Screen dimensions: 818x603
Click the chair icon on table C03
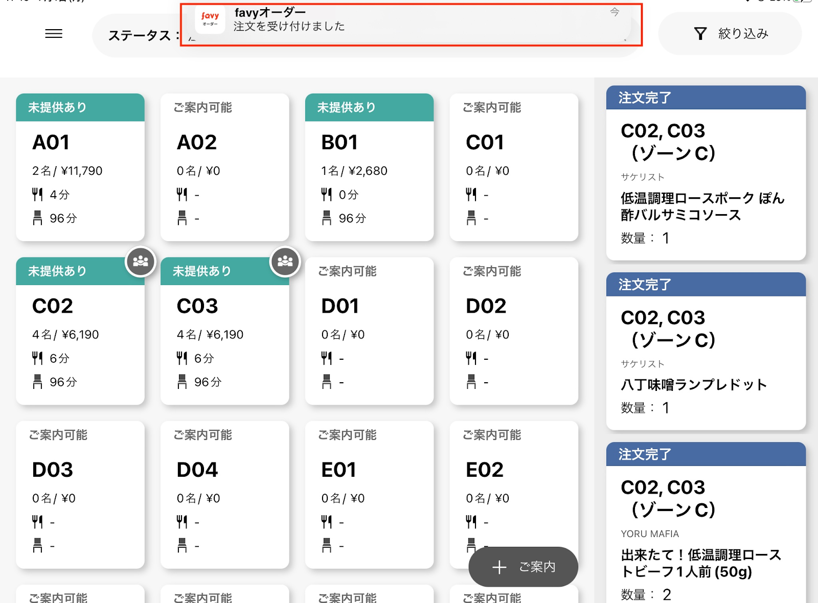coord(182,382)
